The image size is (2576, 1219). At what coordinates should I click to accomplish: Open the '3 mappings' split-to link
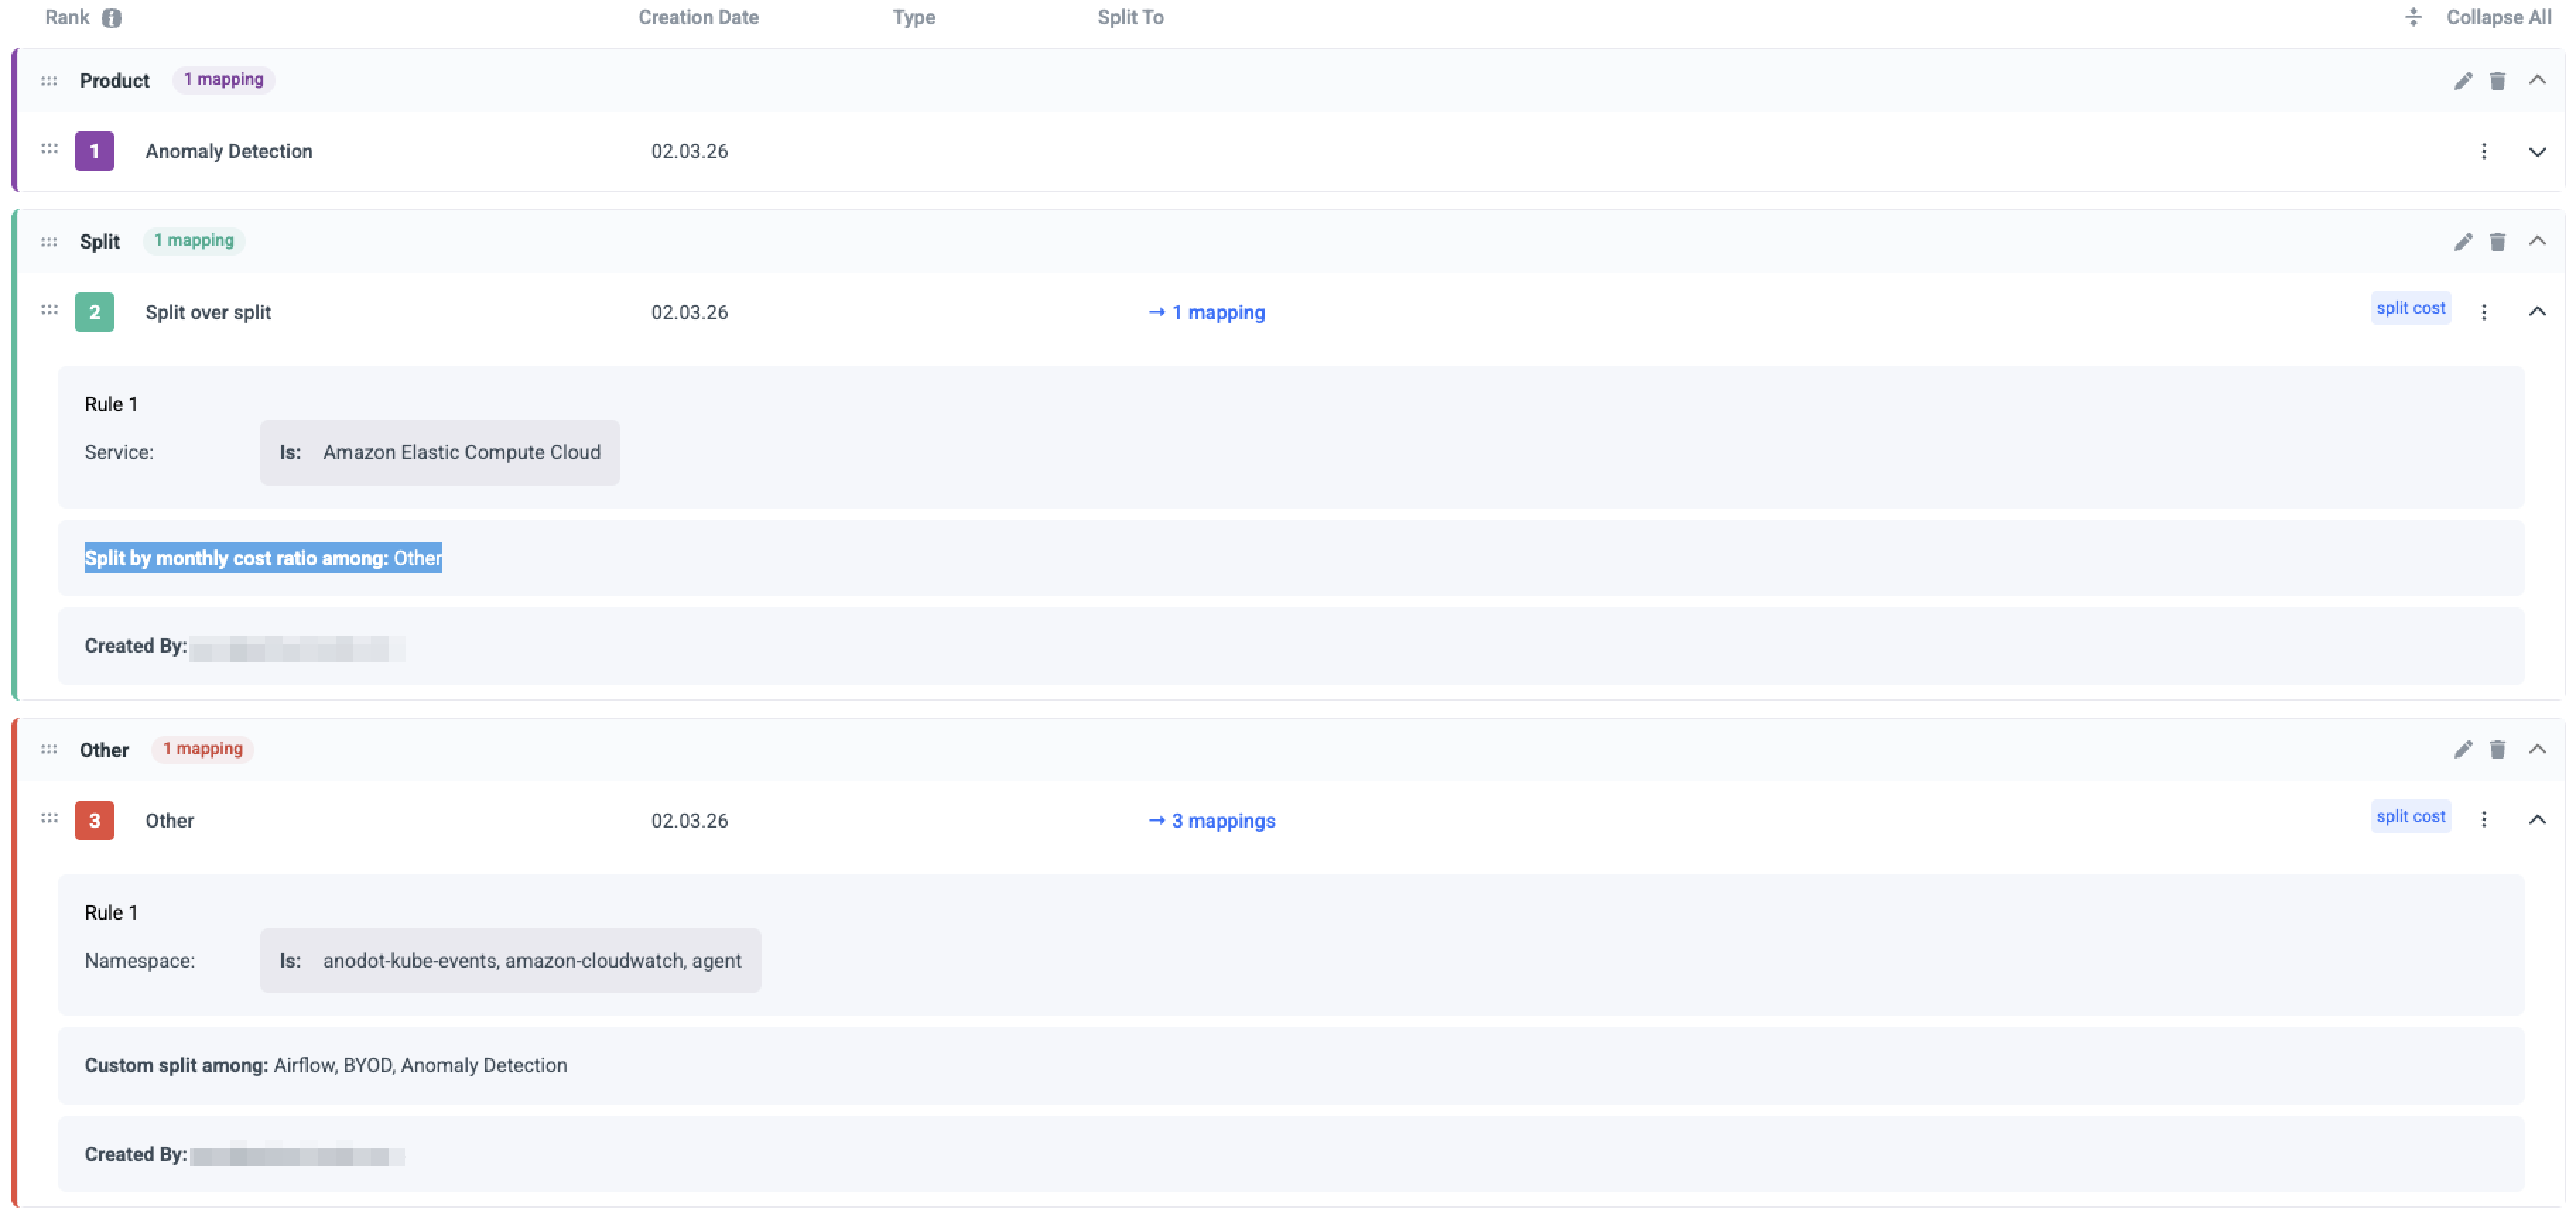[1212, 821]
